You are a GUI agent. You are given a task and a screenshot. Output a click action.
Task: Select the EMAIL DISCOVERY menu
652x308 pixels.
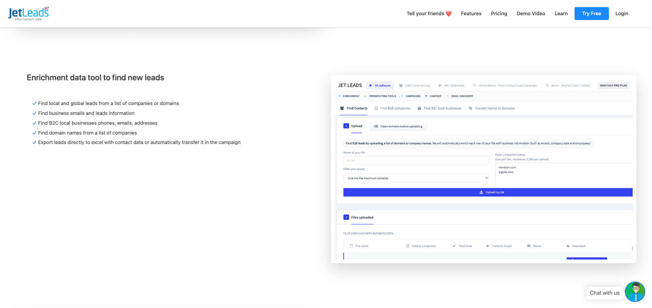click(x=462, y=96)
